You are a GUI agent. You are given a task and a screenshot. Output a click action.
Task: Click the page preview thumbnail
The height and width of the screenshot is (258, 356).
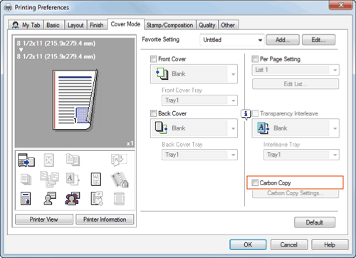click(x=75, y=100)
